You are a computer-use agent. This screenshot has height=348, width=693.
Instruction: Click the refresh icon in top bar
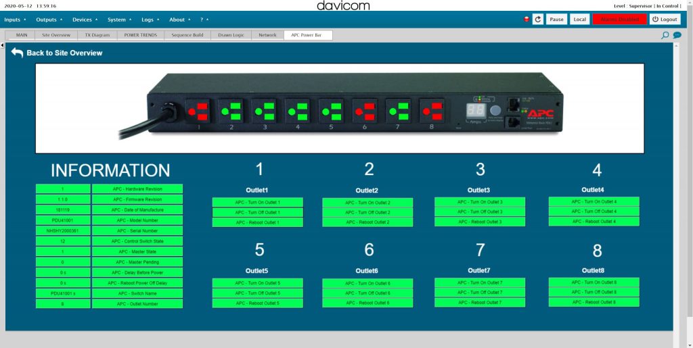coord(538,20)
